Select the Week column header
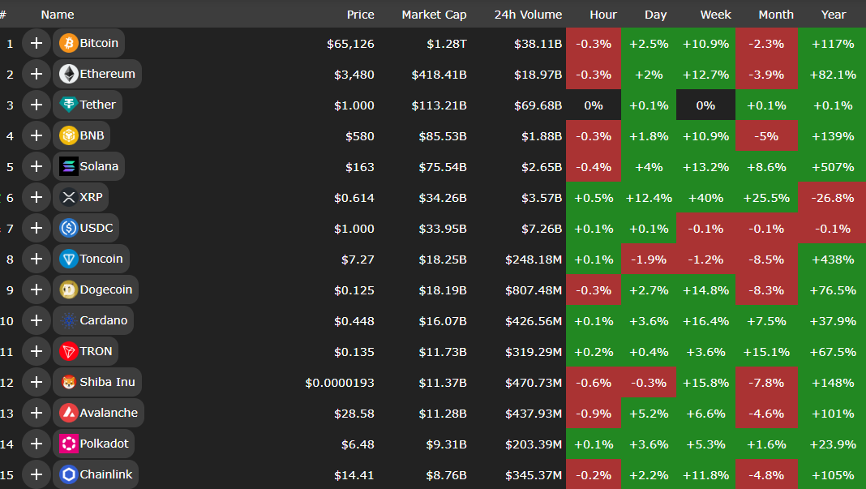Image resolution: width=866 pixels, height=489 pixels. point(715,15)
